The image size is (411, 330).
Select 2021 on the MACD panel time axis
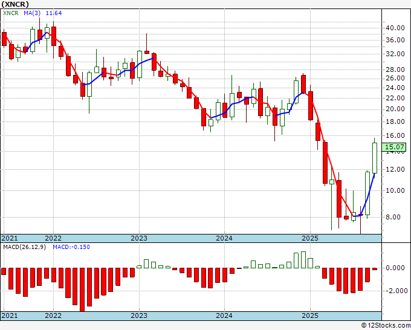pos(10,315)
